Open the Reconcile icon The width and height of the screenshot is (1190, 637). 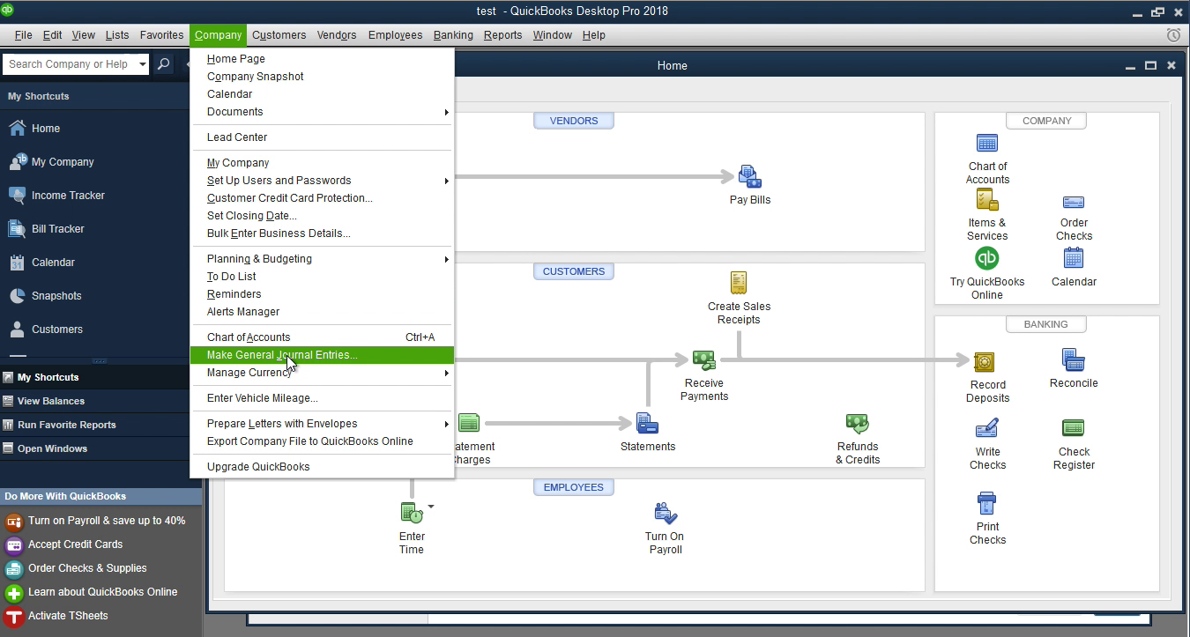[x=1074, y=359]
